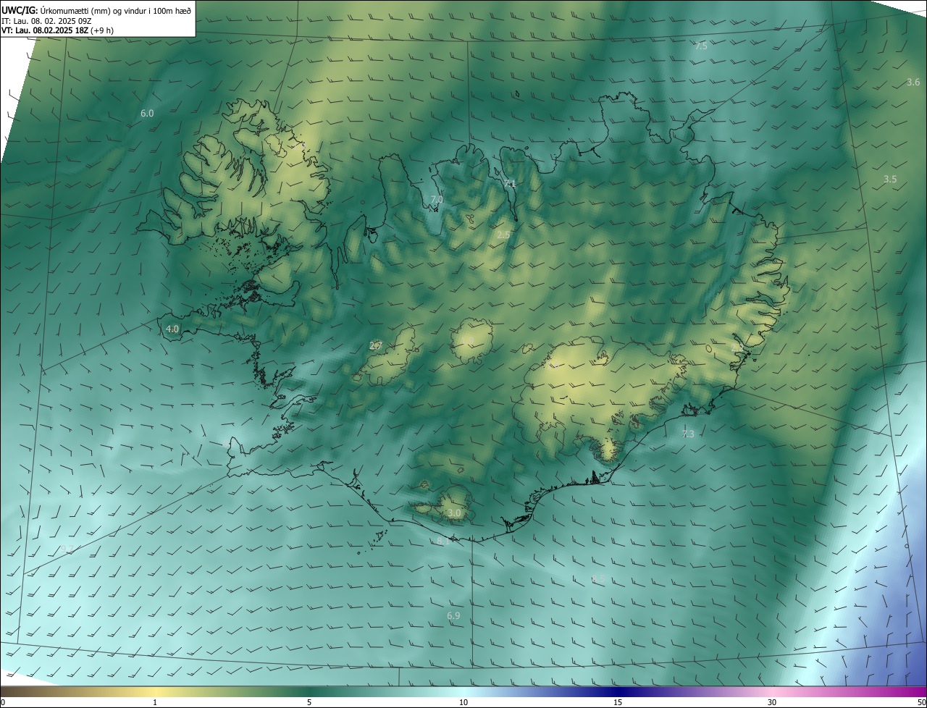
Task: Click the 1 tick label on the colorbar
Action: click(155, 702)
